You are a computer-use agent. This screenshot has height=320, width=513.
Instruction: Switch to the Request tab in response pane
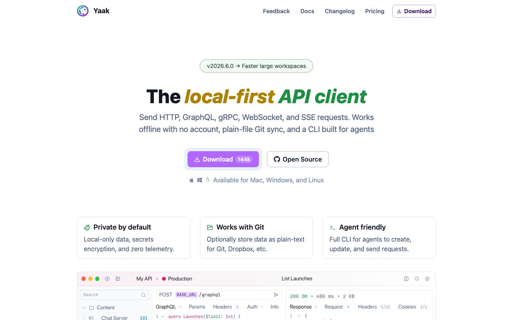pos(337,307)
